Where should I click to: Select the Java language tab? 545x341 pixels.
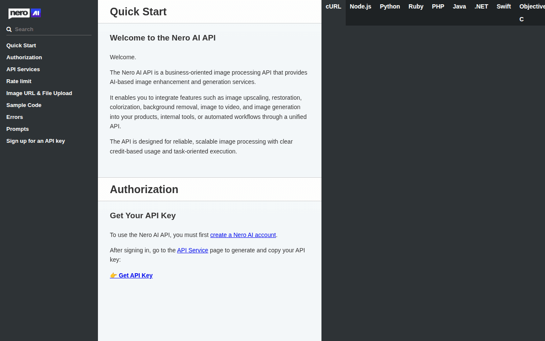click(x=459, y=6)
